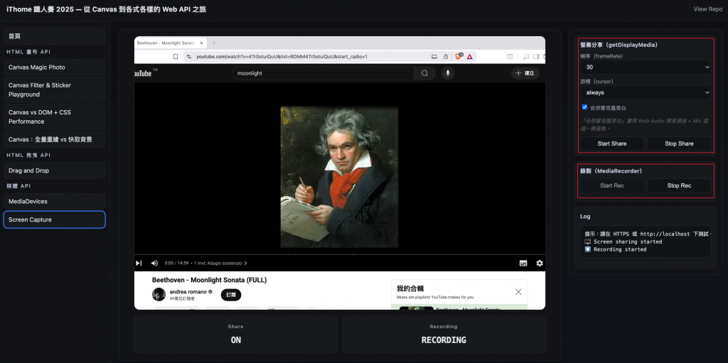Toggle the browser sidebar panel icon
The width and height of the screenshot is (728, 363).
click(x=536, y=57)
